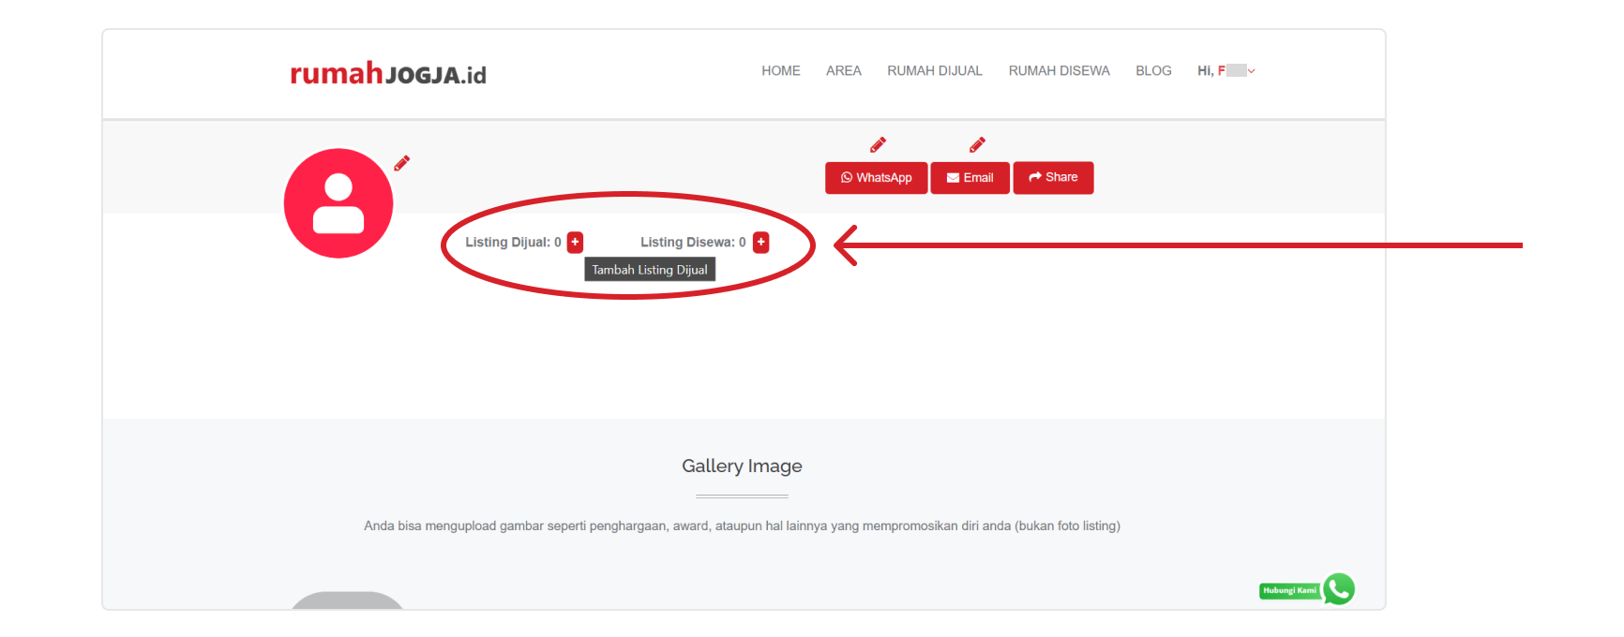Click the WhatsApp contact button

[876, 178]
